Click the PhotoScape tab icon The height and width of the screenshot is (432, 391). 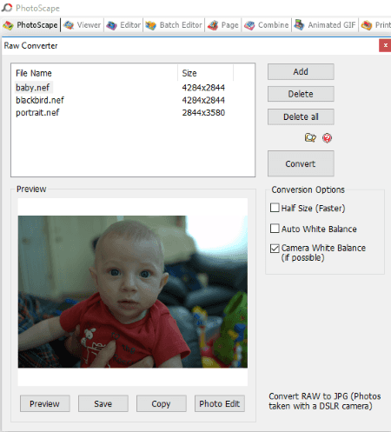tap(8, 25)
